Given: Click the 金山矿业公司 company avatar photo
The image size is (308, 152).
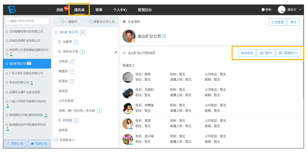Looking at the screenshot, I should click(x=129, y=36).
